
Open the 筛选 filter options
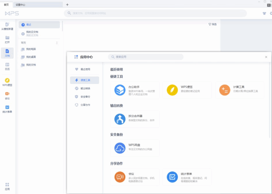point(212,24)
